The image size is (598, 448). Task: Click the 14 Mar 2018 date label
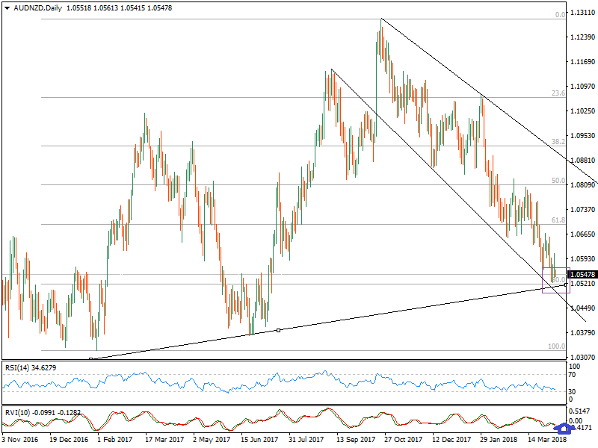pyautogui.click(x=547, y=440)
